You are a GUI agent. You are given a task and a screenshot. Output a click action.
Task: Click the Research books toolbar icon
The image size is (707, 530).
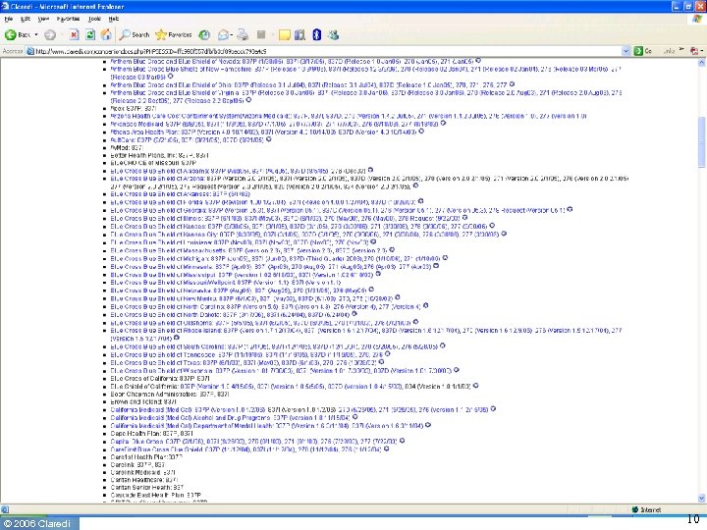click(x=299, y=34)
